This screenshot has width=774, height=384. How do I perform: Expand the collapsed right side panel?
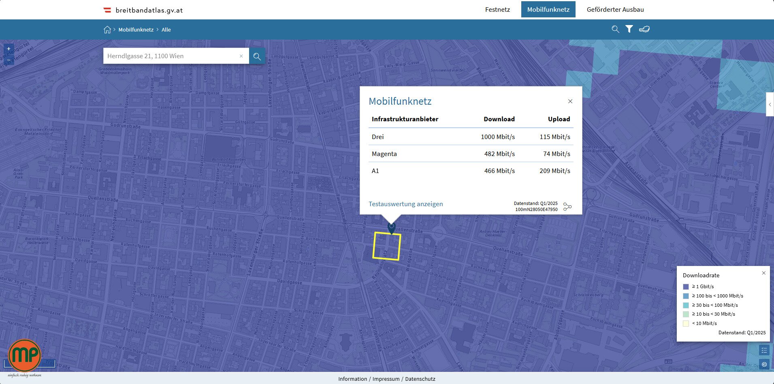click(x=770, y=105)
